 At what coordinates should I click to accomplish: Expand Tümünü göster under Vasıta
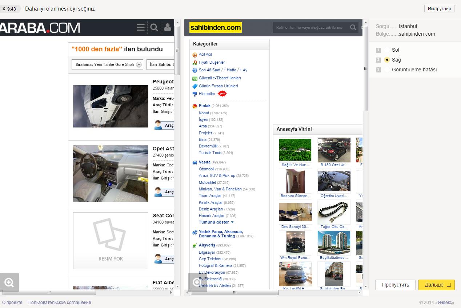coord(216,222)
